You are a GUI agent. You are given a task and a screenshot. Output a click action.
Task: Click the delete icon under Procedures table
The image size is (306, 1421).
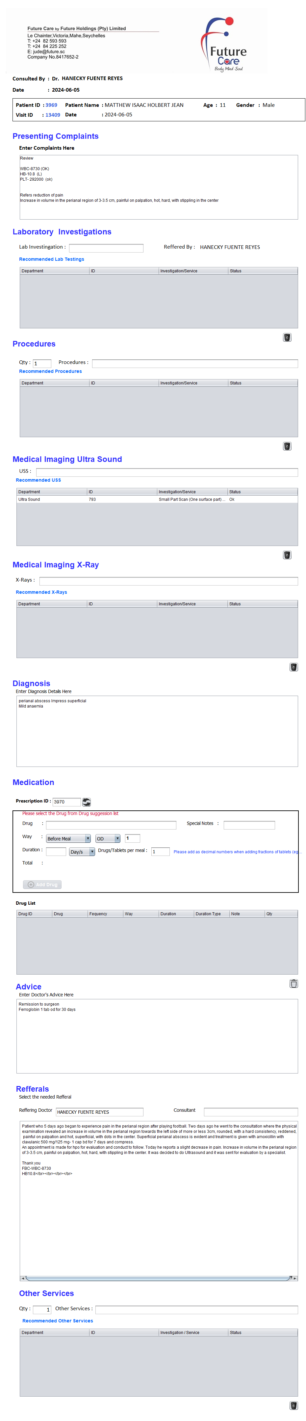pos(287,446)
